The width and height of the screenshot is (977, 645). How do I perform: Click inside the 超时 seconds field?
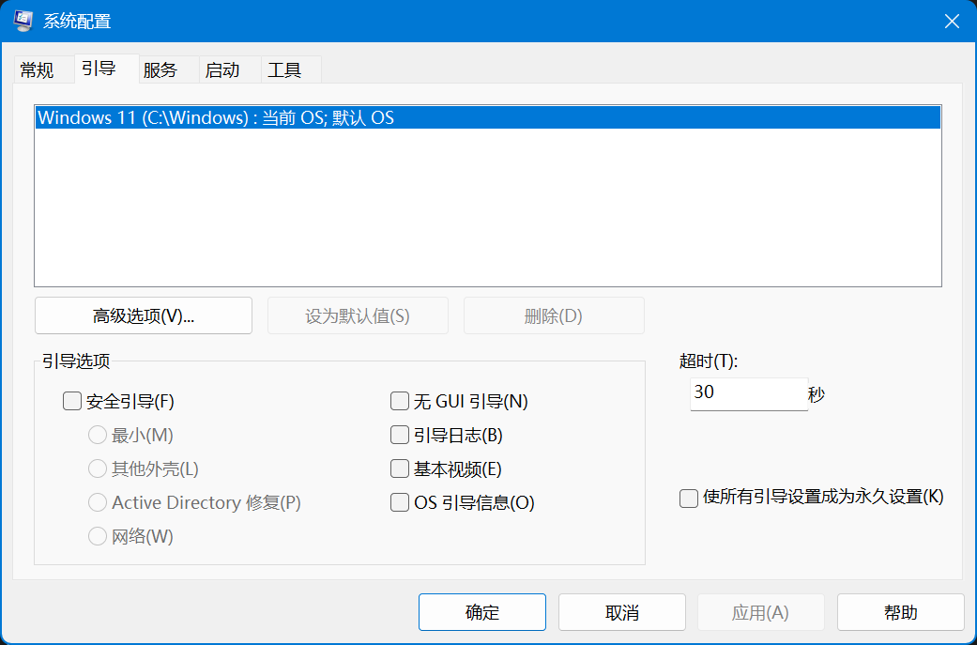coord(748,393)
